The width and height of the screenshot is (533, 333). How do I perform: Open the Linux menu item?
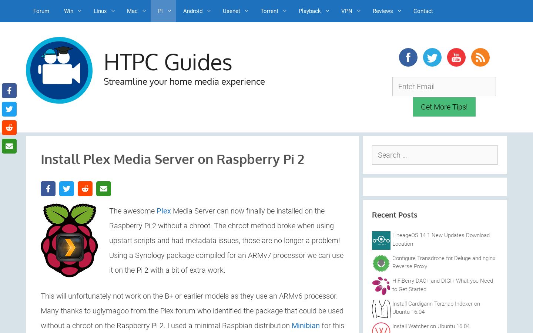click(100, 11)
